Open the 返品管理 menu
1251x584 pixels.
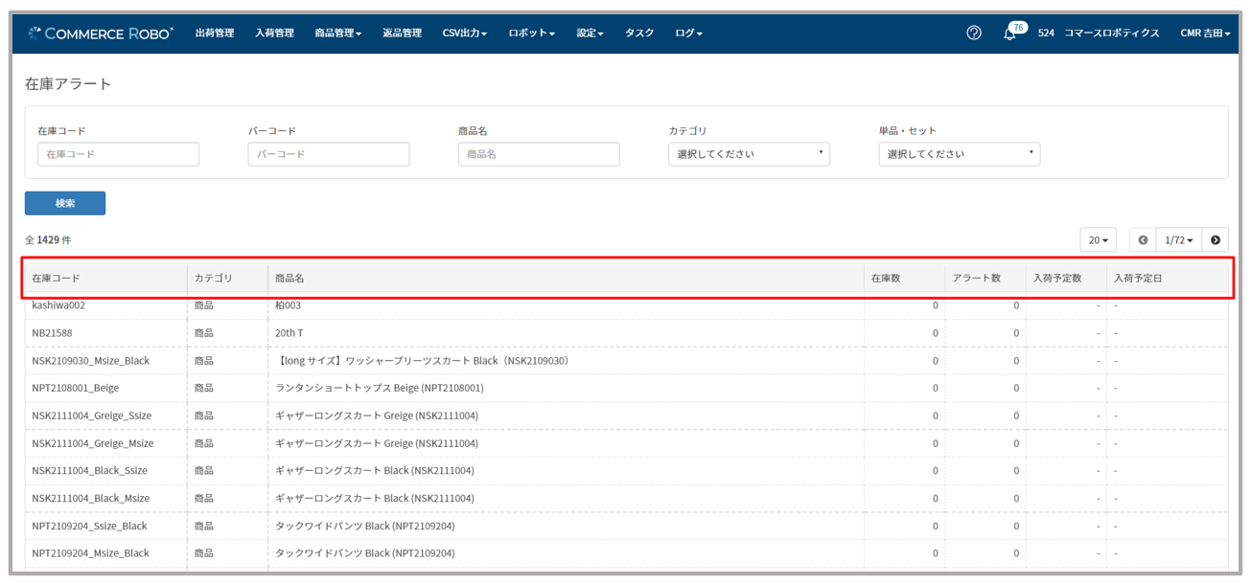(402, 33)
